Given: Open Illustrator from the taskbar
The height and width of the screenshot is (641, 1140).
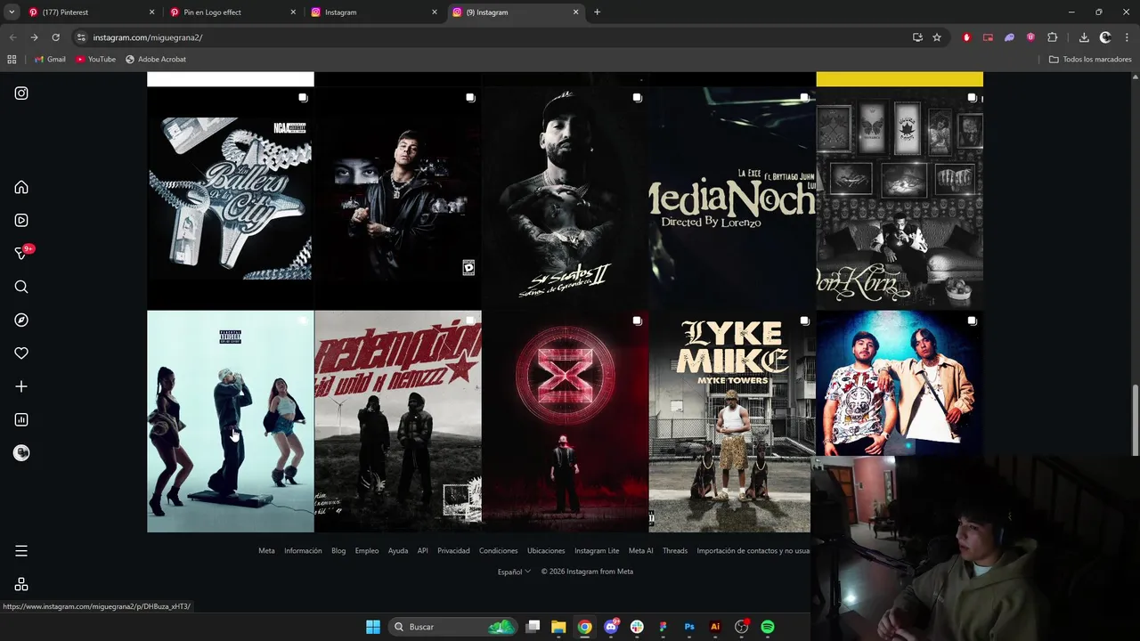Looking at the screenshot, I should coord(715,627).
